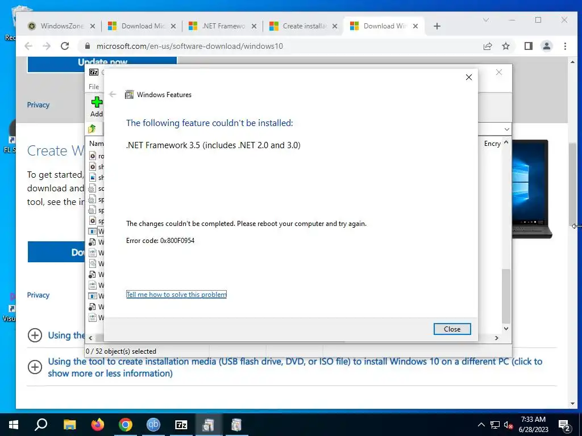Click the share page icon in Chrome
Image resolution: width=582 pixels, height=436 pixels.
[487, 46]
